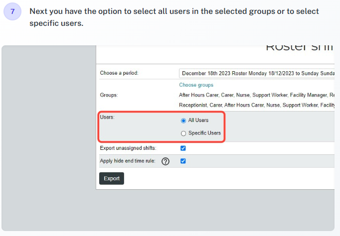
Task: Open the Choose a period dropdown
Action: (257, 73)
